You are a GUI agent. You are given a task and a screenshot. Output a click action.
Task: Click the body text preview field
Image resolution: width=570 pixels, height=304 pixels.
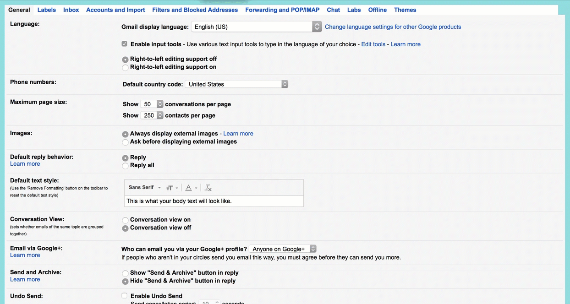pyautogui.click(x=214, y=201)
